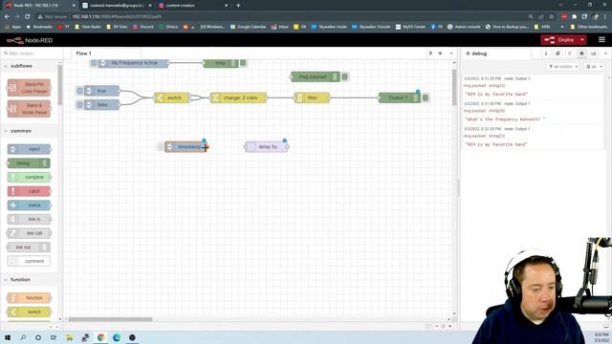Click the palette vertical scrollbar
612x344 pixels.
(x=59, y=85)
